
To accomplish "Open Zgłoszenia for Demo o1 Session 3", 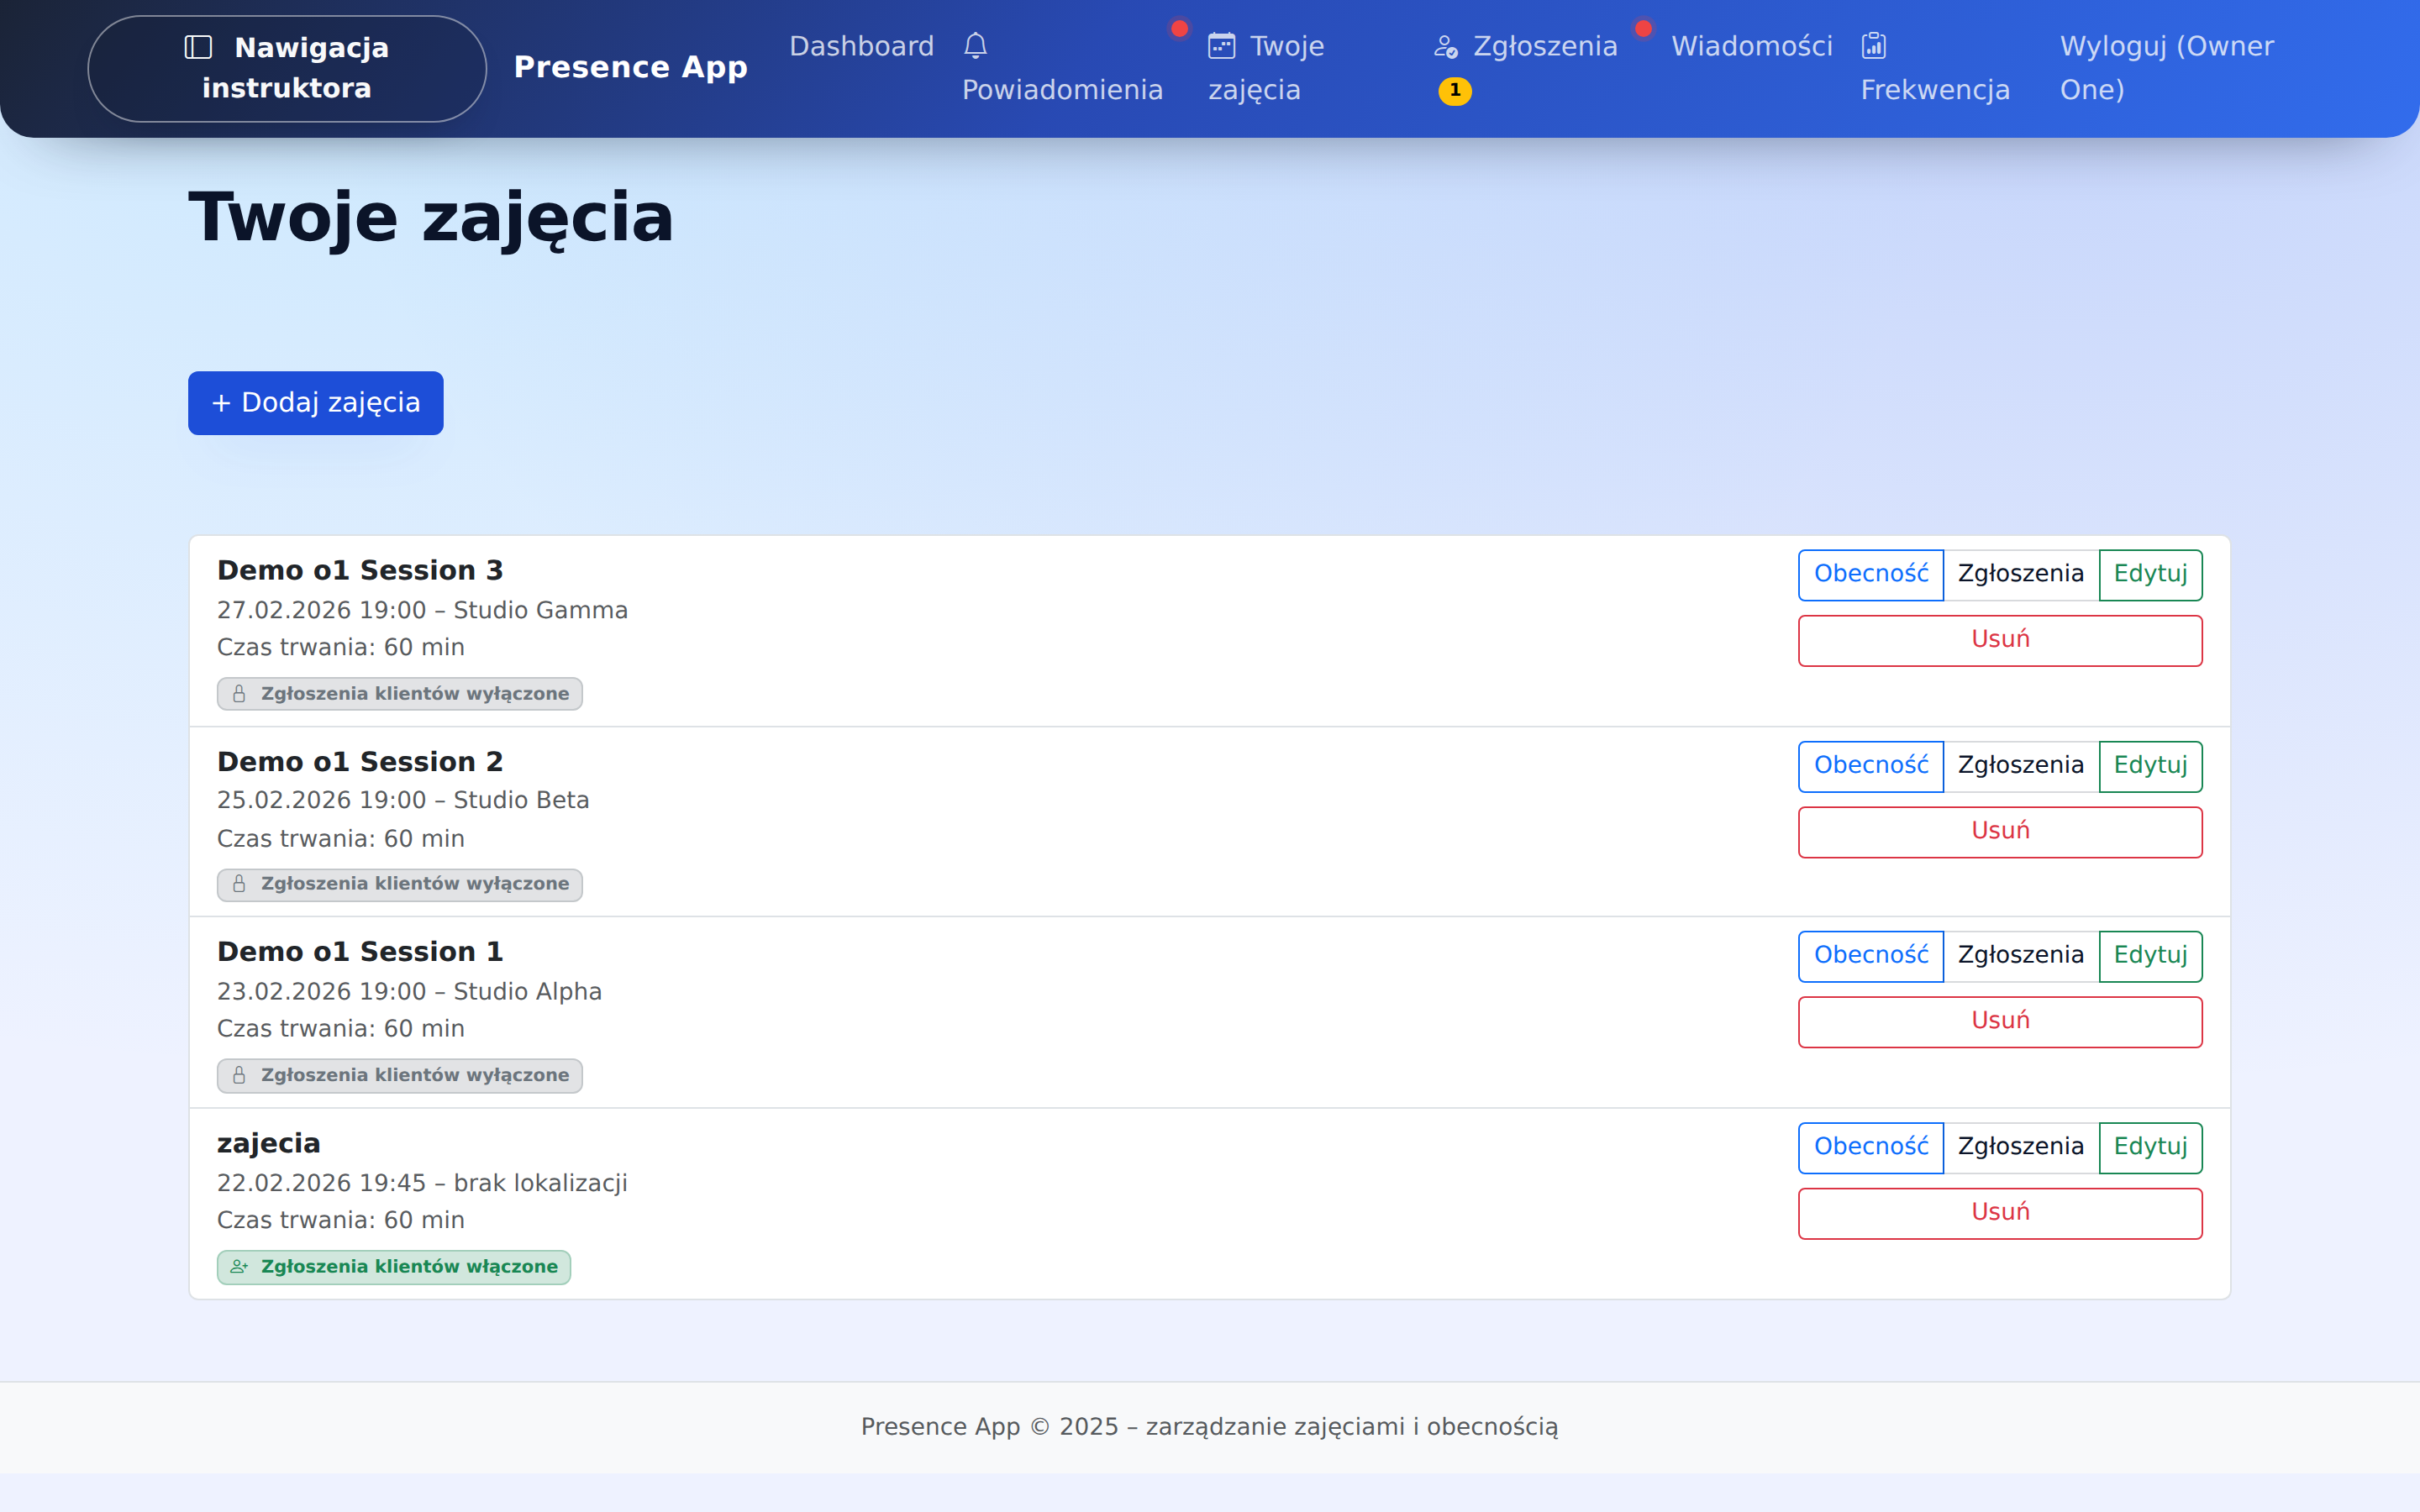I will pyautogui.click(x=2021, y=575).
